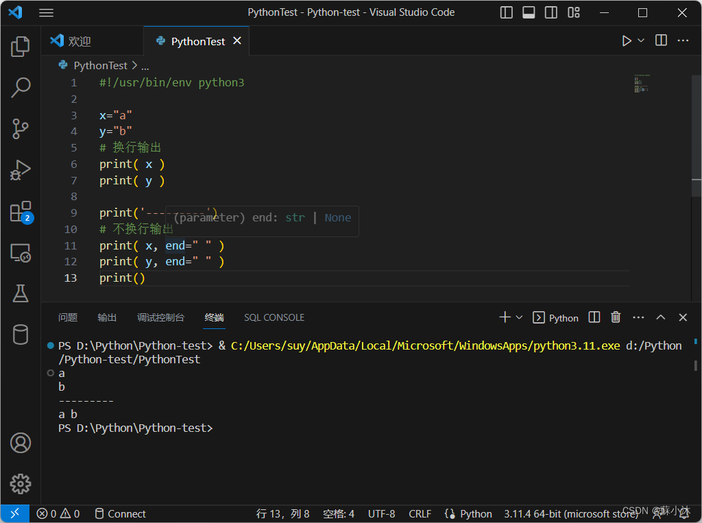Image resolution: width=702 pixels, height=523 pixels.
Task: Close the PythonTest tab
Action: pyautogui.click(x=237, y=40)
